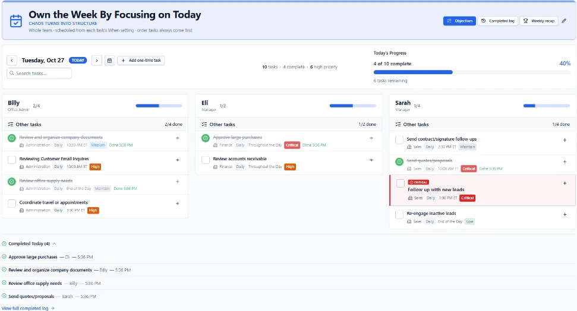Click Critical badge on Follow up with new leads
This screenshot has width=577, height=311.
tap(467, 198)
